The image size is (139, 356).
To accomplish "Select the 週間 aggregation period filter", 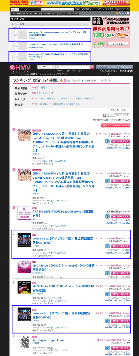I will (43, 88).
